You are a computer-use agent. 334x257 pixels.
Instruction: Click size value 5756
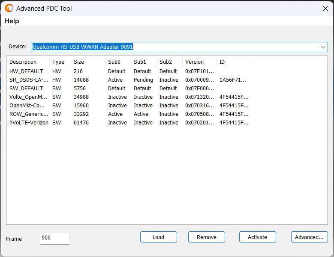(x=80, y=89)
